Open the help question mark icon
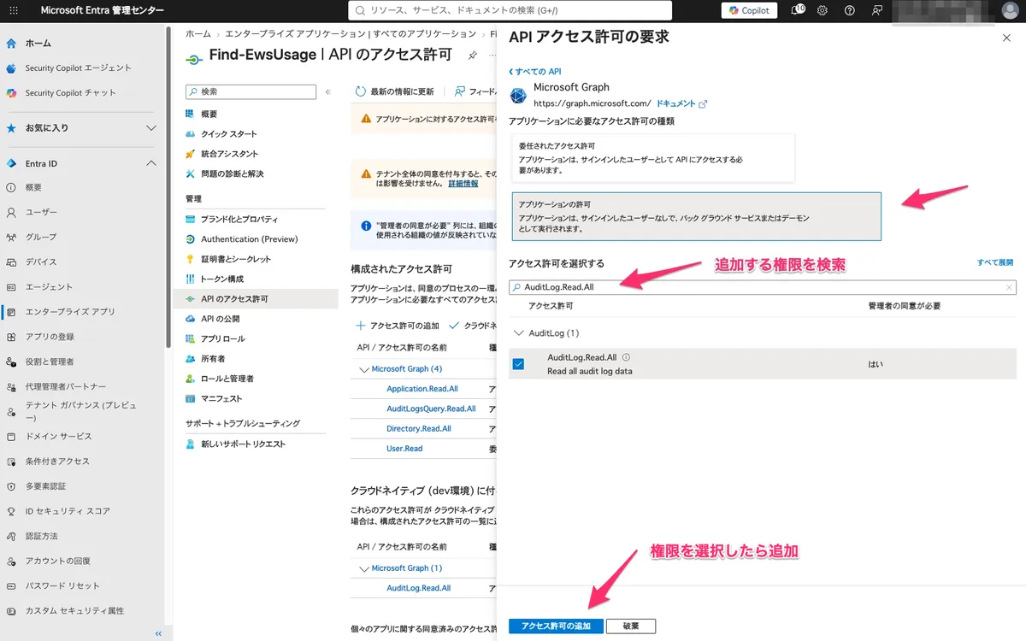Image resolution: width=1026 pixels, height=641 pixels. click(849, 10)
